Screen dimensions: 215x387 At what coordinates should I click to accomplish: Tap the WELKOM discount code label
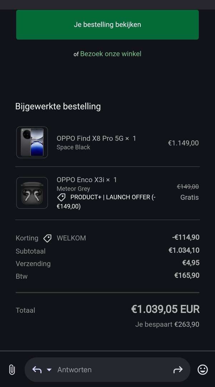(71, 238)
